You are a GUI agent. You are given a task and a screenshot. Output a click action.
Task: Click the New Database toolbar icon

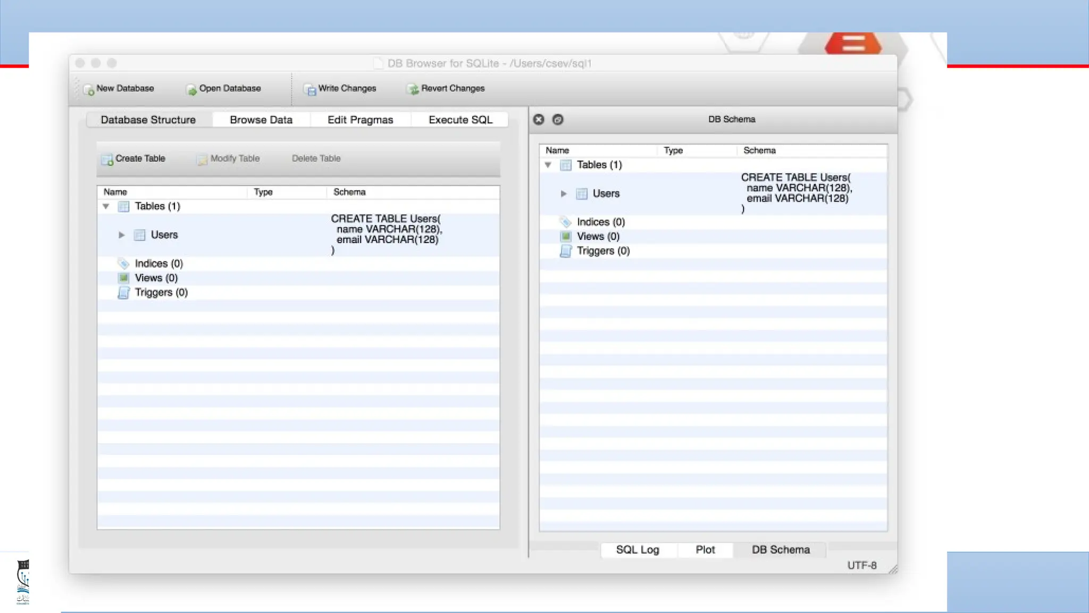(x=89, y=89)
